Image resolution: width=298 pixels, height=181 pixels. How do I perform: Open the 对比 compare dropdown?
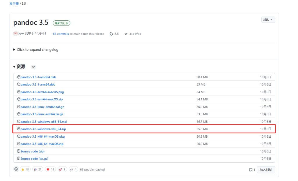point(268,20)
